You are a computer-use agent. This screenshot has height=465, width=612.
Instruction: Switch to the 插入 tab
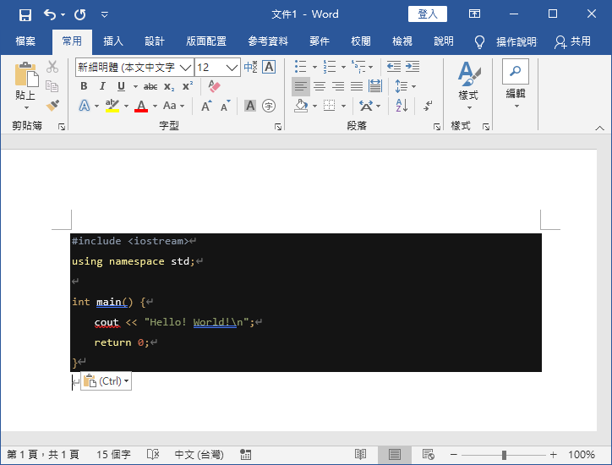[x=113, y=41]
